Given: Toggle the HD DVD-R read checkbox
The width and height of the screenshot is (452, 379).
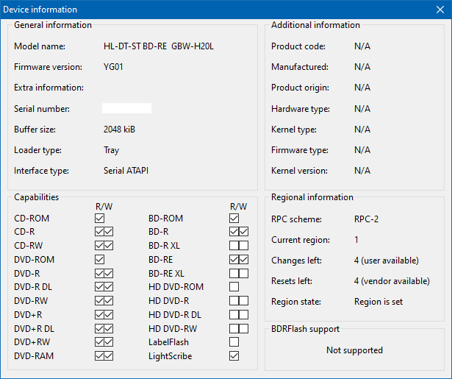Looking at the screenshot, I should click(x=234, y=300).
